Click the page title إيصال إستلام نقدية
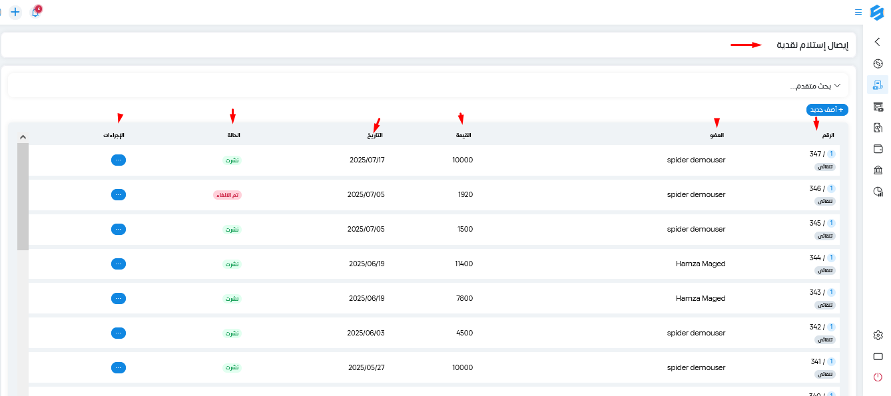 [x=812, y=45]
